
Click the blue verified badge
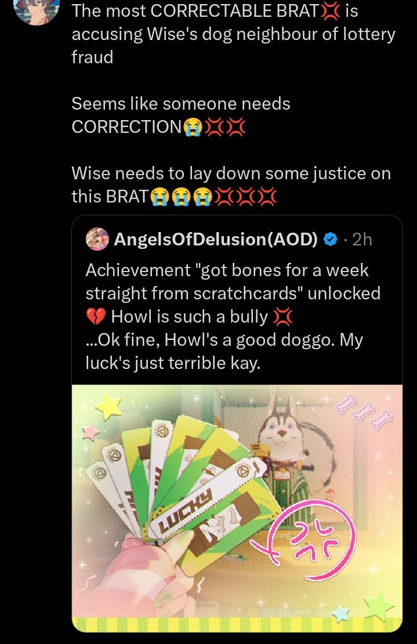coord(331,239)
